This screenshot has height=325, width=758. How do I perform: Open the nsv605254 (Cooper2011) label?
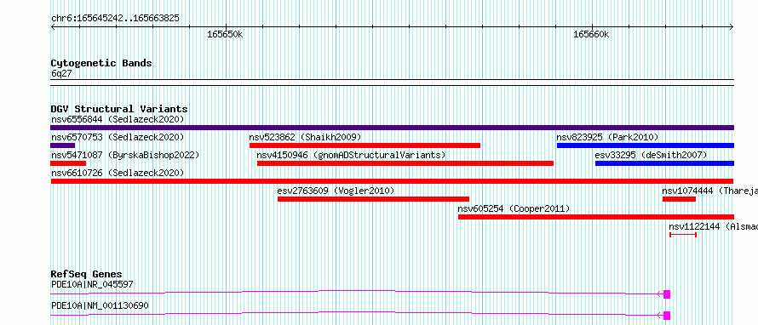pyautogui.click(x=514, y=208)
